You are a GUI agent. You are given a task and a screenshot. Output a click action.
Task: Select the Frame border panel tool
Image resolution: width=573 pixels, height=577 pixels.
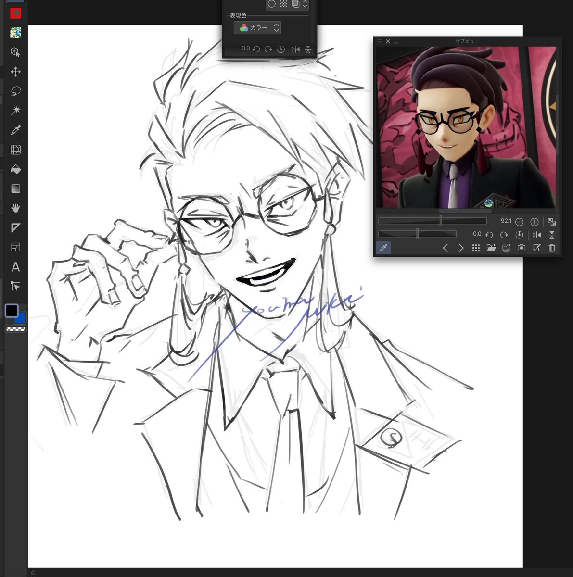tap(15, 247)
